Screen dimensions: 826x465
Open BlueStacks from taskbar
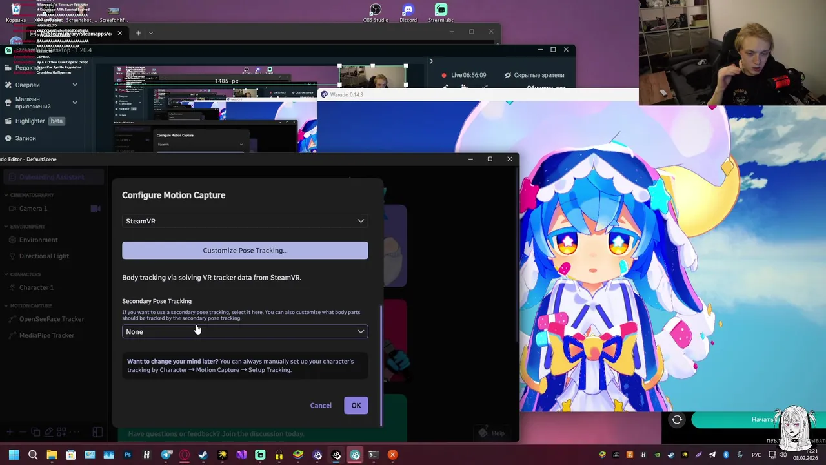point(298,455)
